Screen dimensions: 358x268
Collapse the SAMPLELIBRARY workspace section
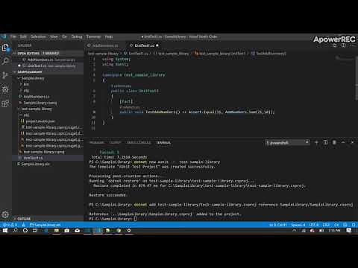click(x=48, y=72)
